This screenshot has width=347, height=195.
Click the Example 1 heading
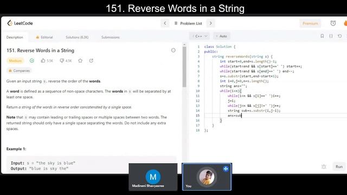[x=16, y=149]
